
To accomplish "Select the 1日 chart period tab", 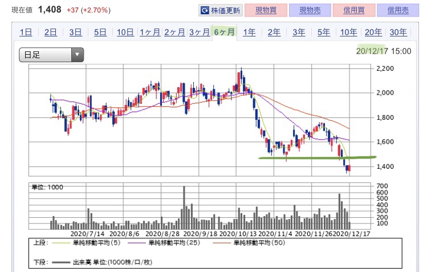I will pos(26,32).
